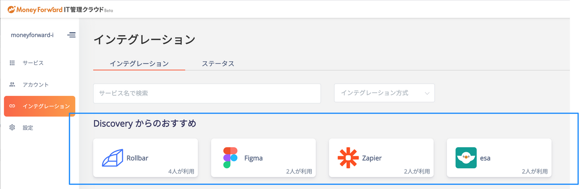The width and height of the screenshot is (587, 189).
Task: Click the Money Forward logo icon
Action: (12, 9)
